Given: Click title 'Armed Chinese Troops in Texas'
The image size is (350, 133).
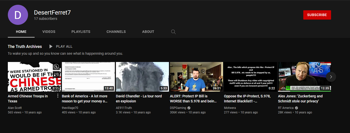Looking at the screenshot, I should (28, 99).
